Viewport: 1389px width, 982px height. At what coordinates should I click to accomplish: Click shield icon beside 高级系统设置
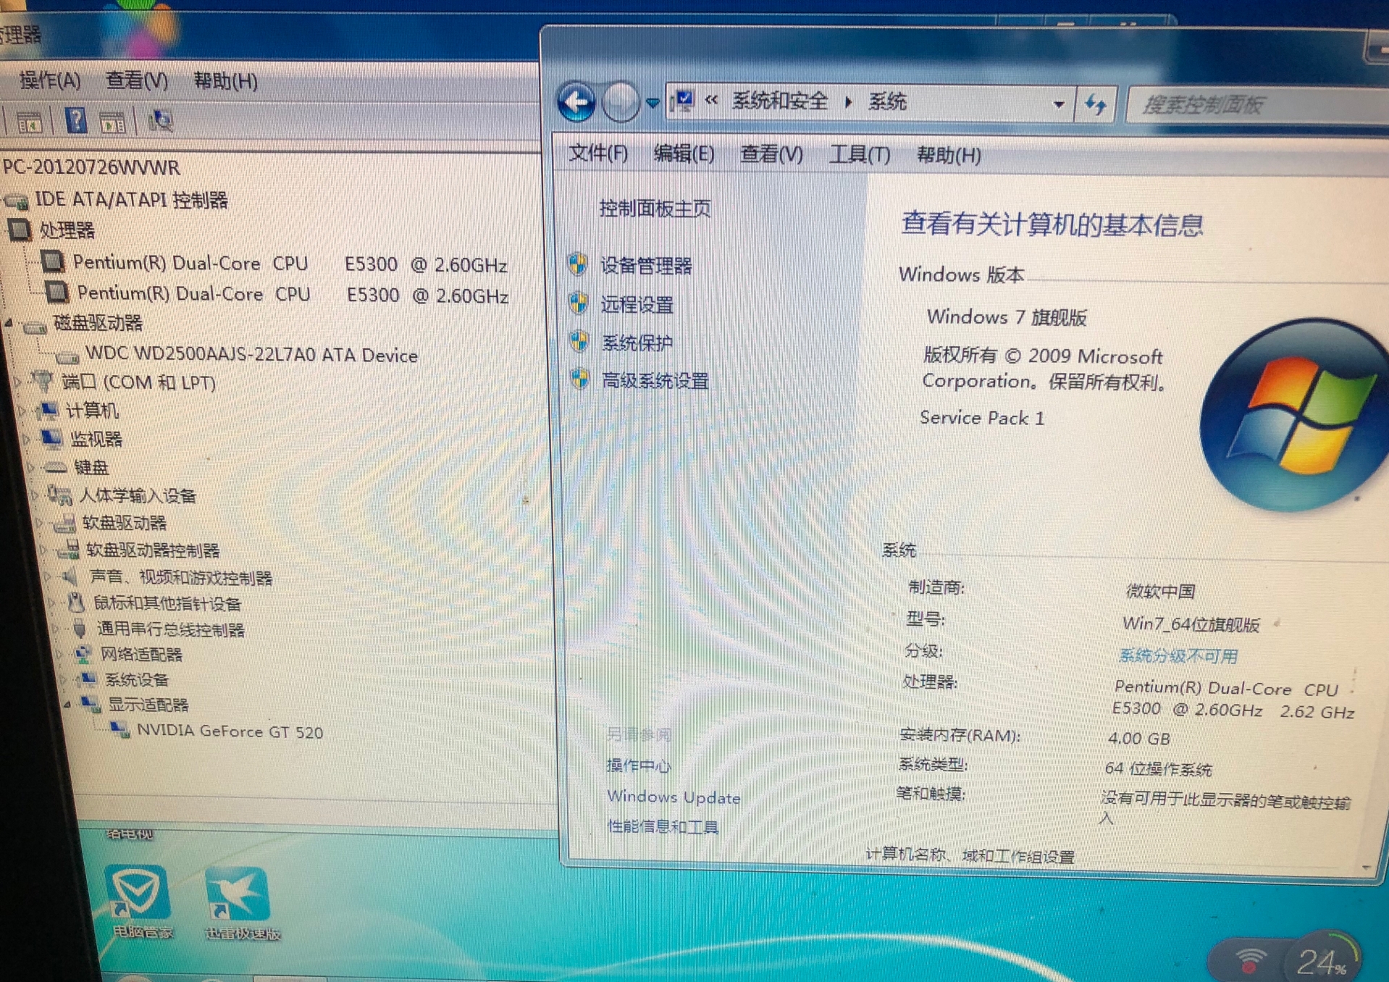pos(580,379)
